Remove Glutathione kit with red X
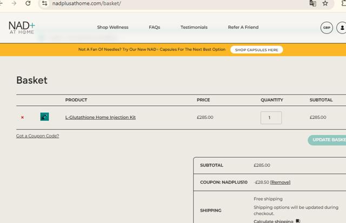The image size is (346, 223). coord(22,117)
